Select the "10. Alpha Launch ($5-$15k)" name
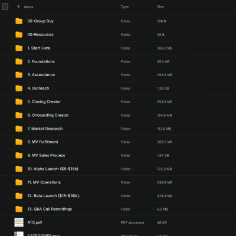Screen dimensions: 236x236 [53, 169]
